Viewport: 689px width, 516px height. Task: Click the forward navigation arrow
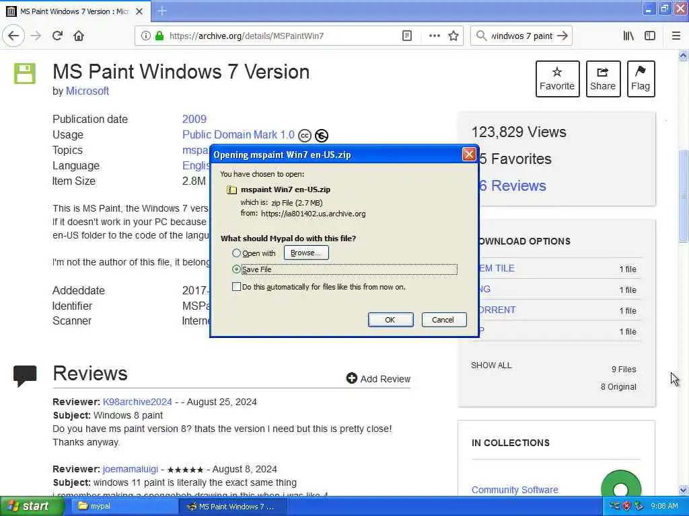pyautogui.click(x=36, y=36)
